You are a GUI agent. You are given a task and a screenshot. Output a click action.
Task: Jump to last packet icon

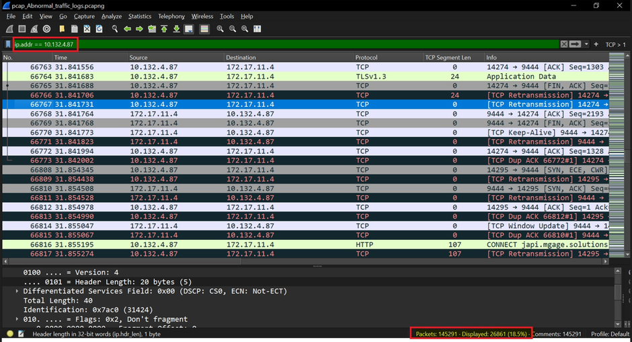177,29
